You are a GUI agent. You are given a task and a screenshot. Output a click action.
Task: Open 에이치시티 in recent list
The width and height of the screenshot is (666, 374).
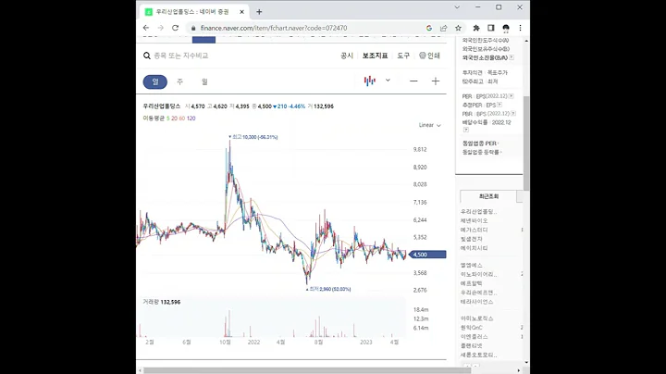point(474,248)
